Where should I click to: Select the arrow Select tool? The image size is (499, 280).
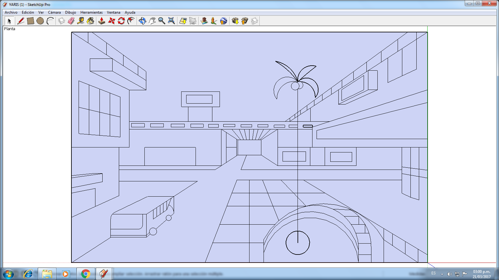[x=9, y=21]
